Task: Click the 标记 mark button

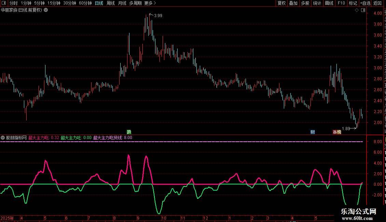Action: [353, 3]
